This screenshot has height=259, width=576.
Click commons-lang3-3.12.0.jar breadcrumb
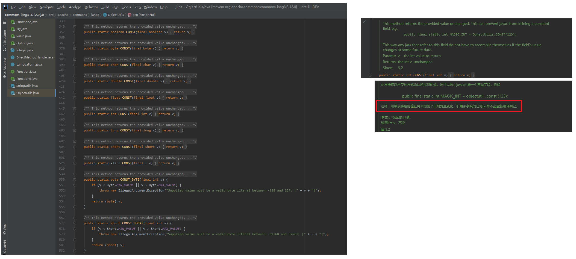point(24,15)
